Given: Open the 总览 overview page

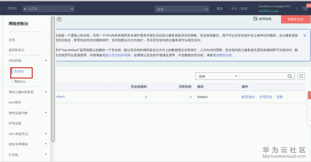Looking at the screenshot, I should click(x=12, y=40).
